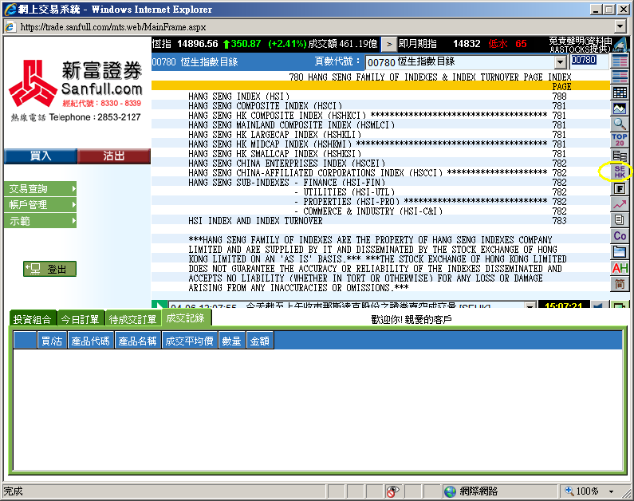Open the first two-column quote list icon
This screenshot has width=634, height=501.
coord(620,61)
